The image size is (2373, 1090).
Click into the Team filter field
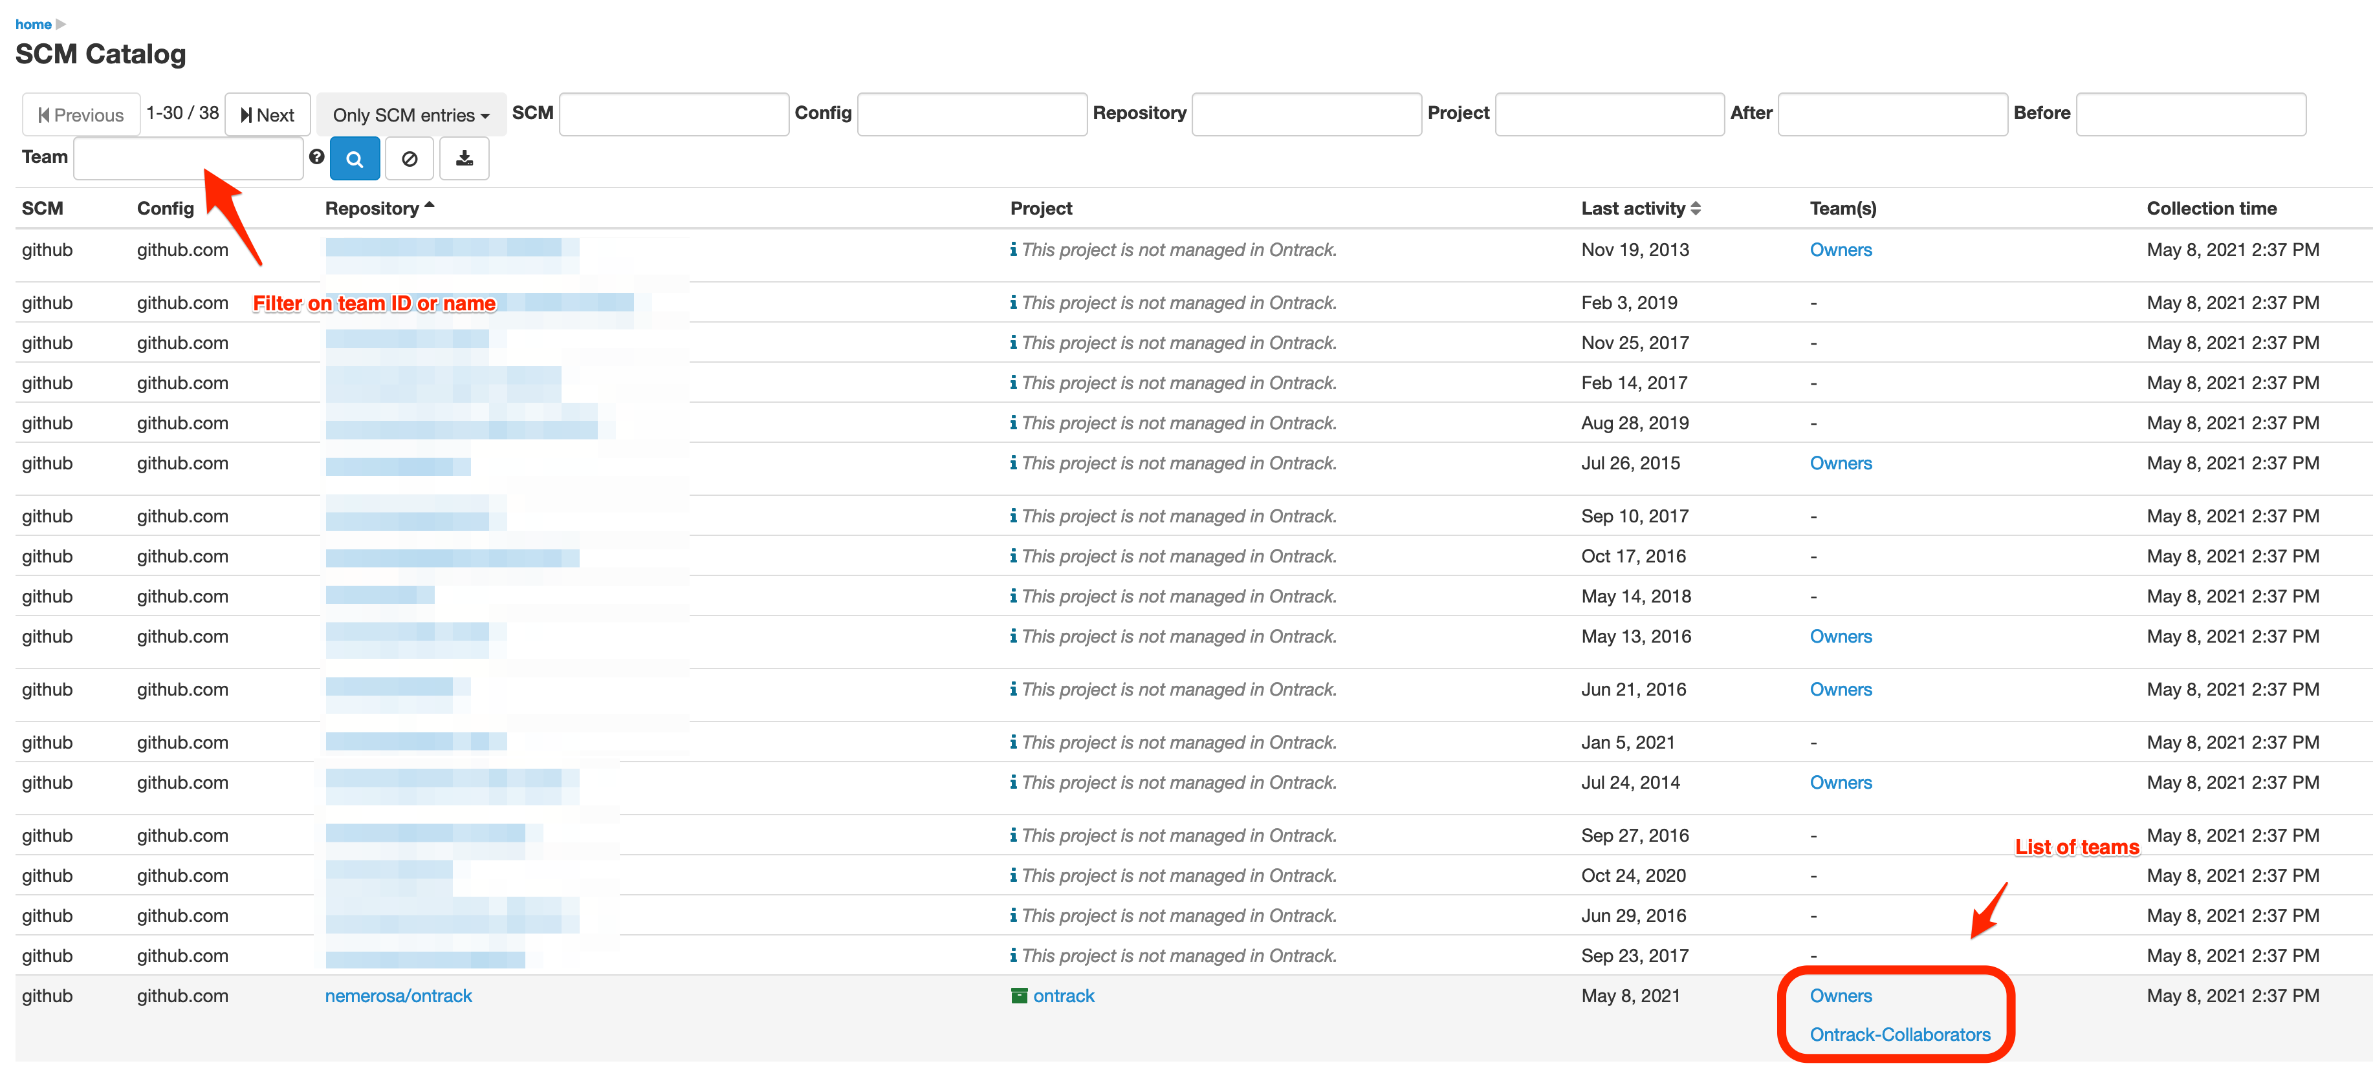(x=188, y=158)
